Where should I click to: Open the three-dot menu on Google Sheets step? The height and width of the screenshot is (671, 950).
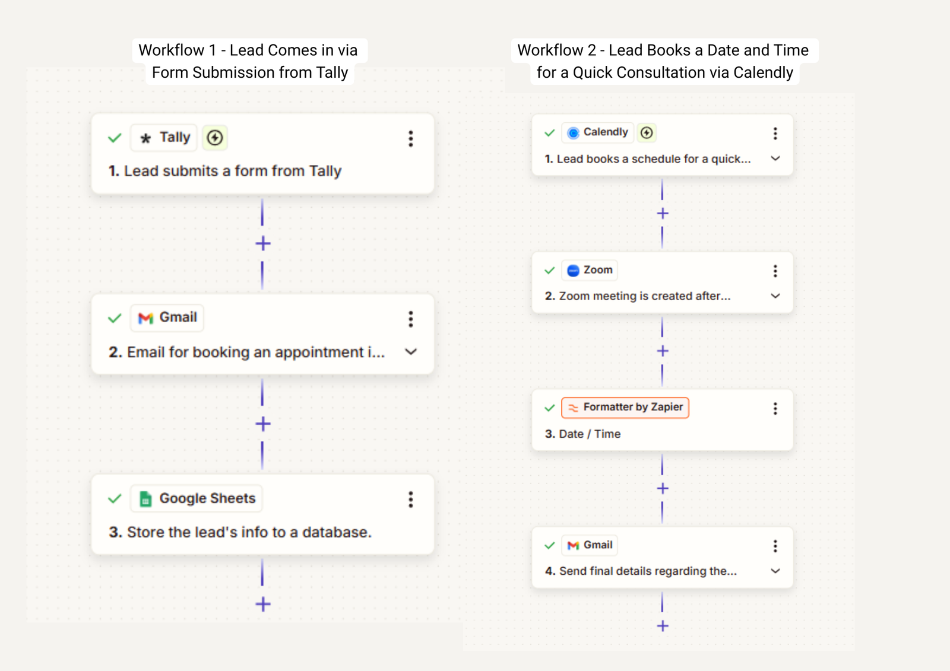[410, 500]
